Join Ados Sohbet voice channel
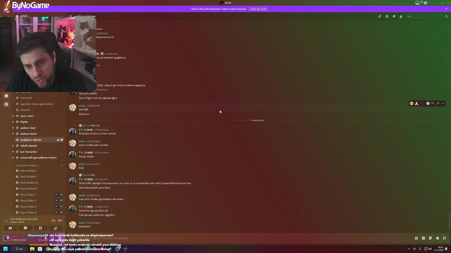 click(x=39, y=171)
